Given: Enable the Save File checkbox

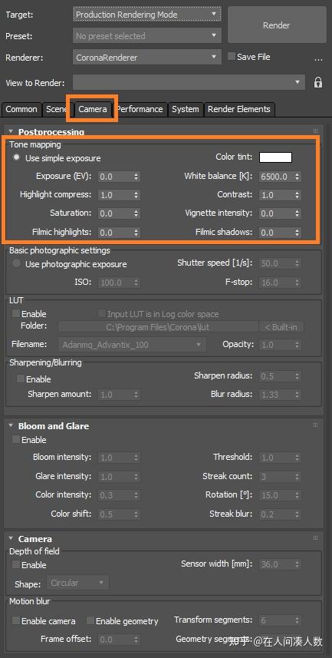Looking at the screenshot, I should [232, 57].
